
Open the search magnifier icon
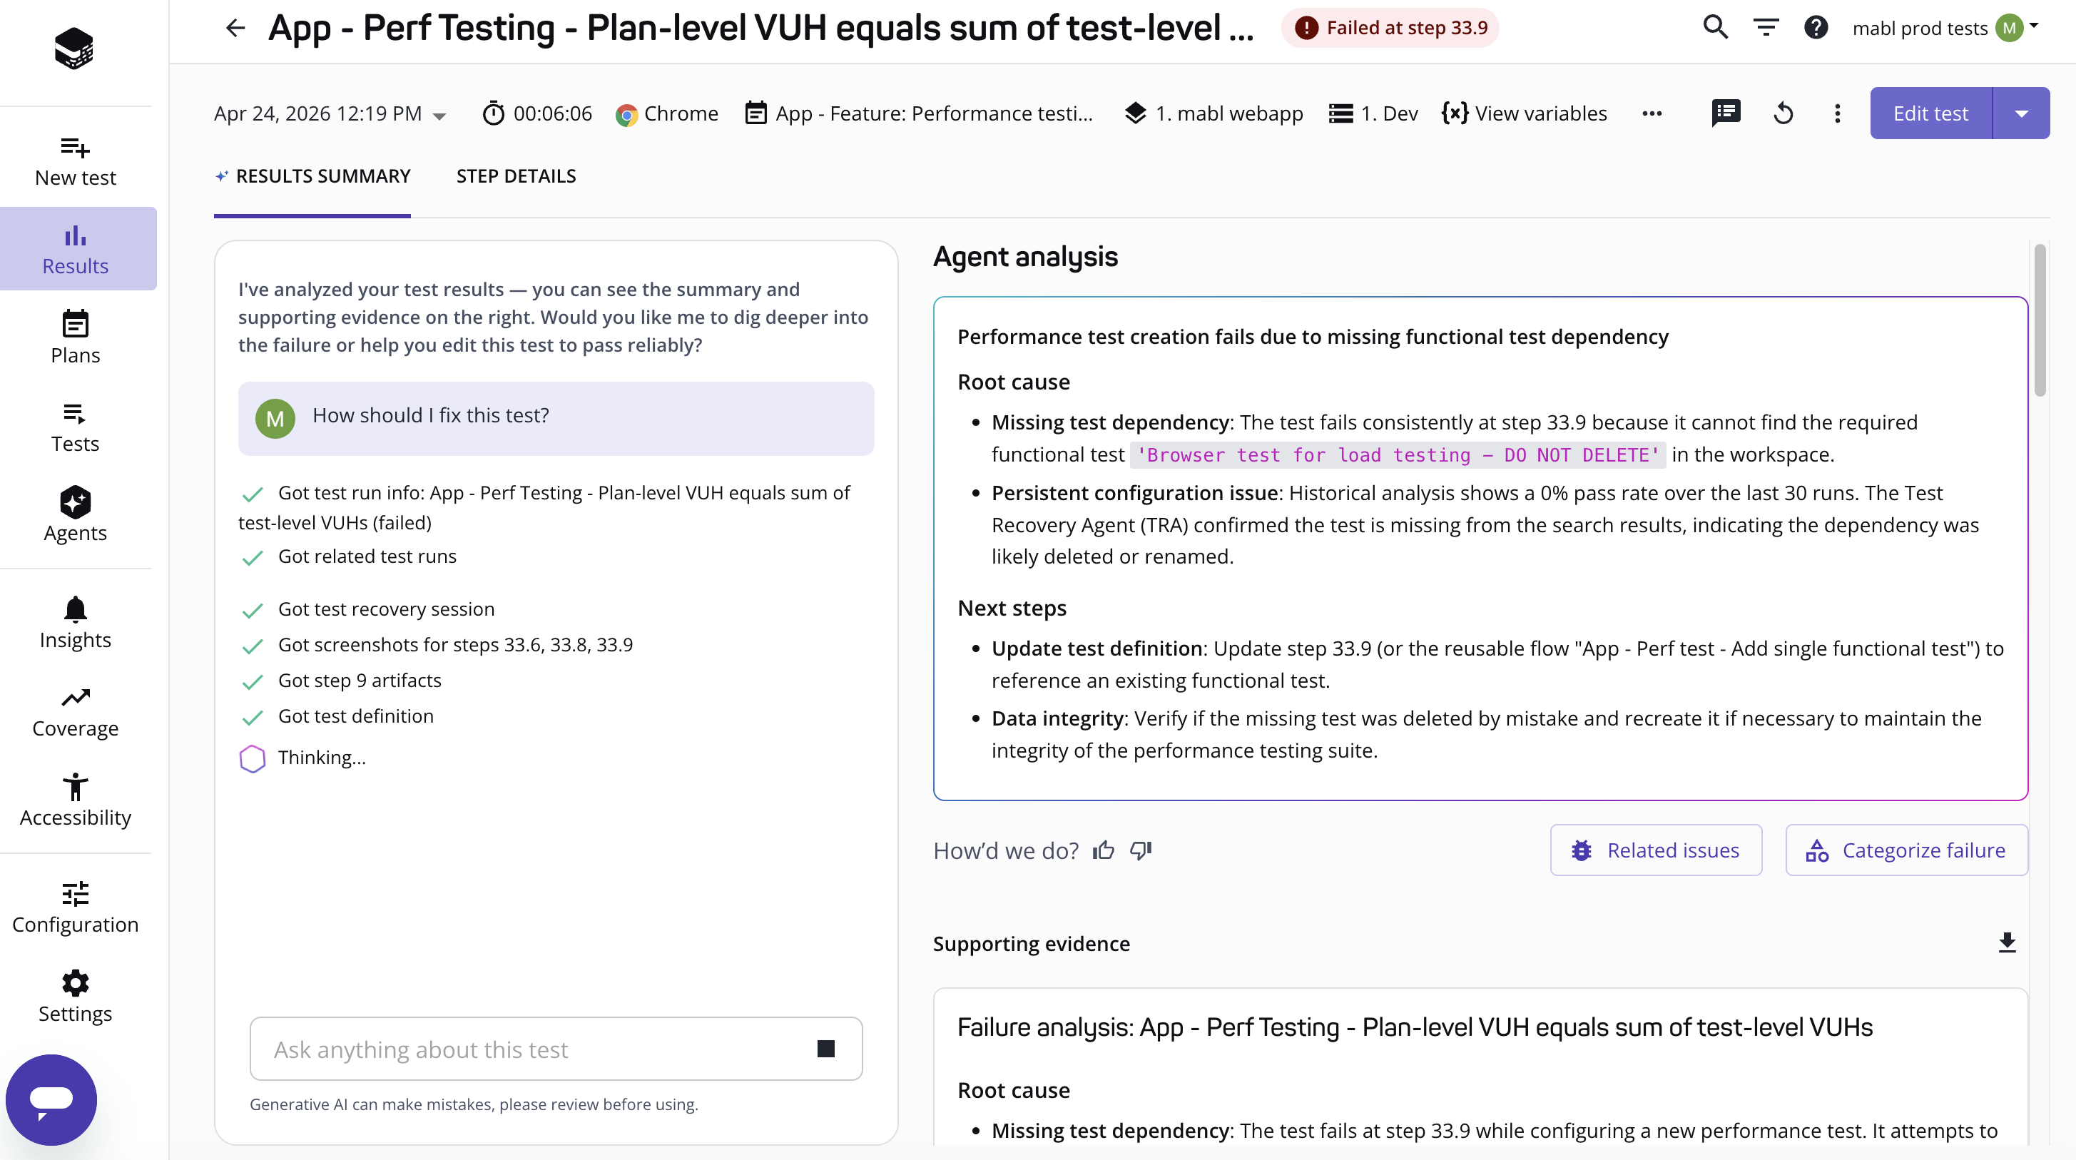tap(1716, 29)
